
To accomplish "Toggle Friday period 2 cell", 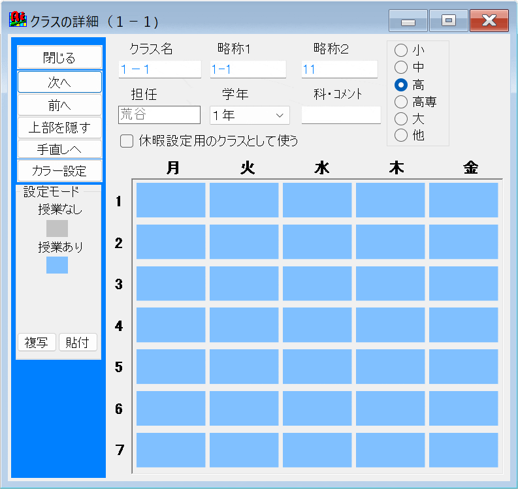I will 464,242.
